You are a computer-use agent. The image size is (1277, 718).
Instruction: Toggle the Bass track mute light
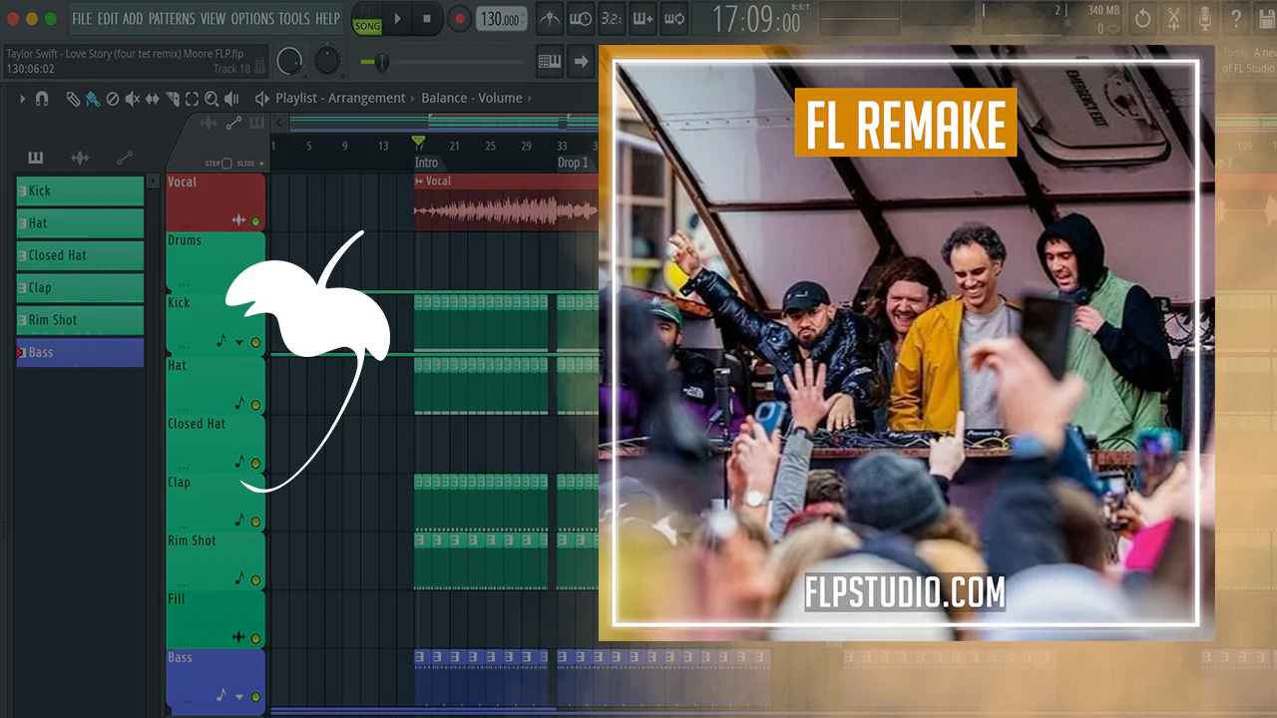point(255,697)
